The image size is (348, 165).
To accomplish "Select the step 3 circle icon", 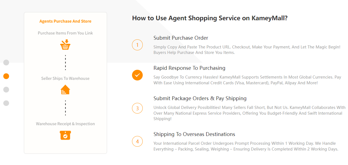I will pyautogui.click(x=137, y=108).
